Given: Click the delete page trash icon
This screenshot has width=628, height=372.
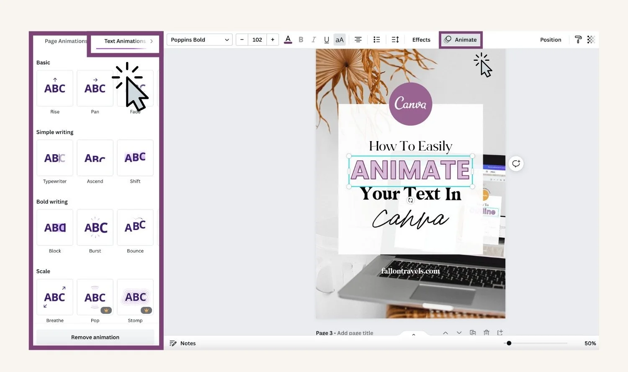Looking at the screenshot, I should coord(486,333).
